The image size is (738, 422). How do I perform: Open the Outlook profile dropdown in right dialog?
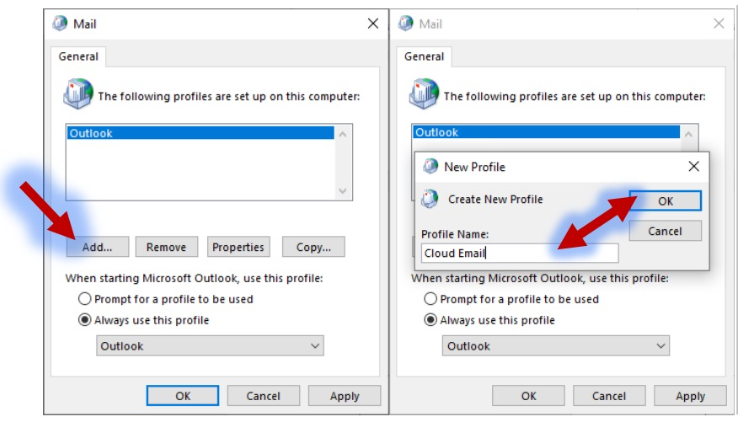[555, 346]
